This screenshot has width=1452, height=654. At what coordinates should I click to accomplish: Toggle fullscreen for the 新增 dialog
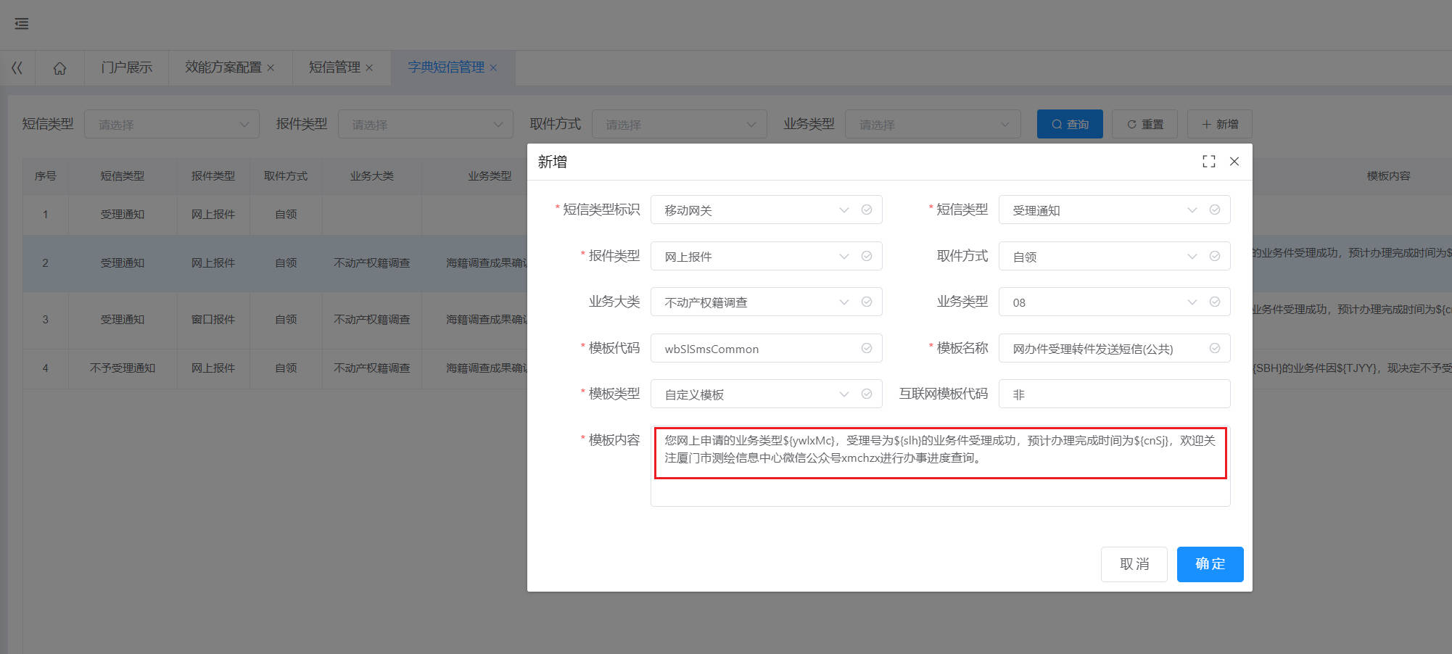point(1208,162)
